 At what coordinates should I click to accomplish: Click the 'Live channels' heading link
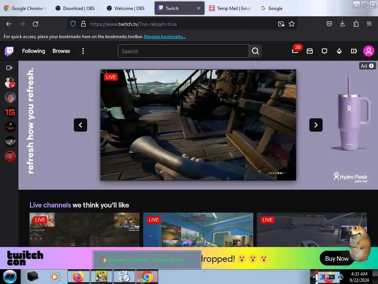[x=50, y=205]
